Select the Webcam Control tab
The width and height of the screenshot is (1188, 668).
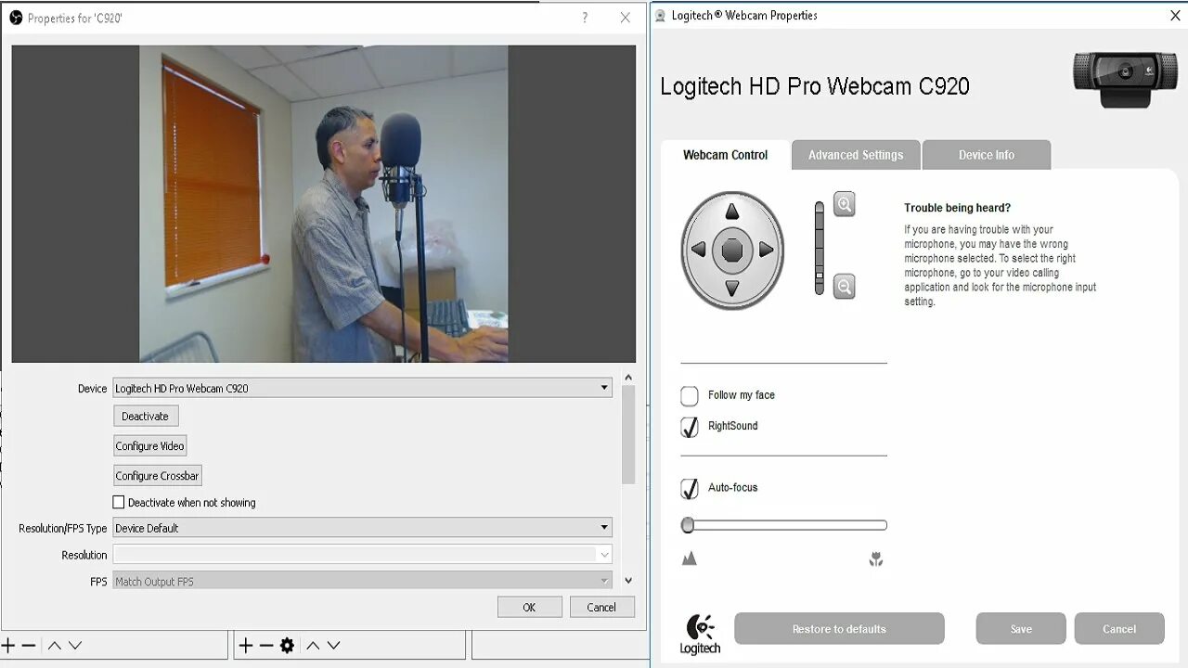(x=725, y=155)
